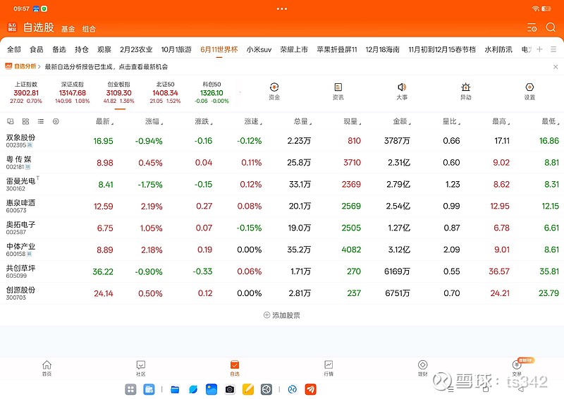The width and height of the screenshot is (564, 399).
Task: Open the 自选 bottom navigation icon
Action: point(235,368)
